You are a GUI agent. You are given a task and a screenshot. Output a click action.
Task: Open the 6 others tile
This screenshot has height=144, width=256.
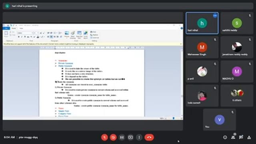click(x=237, y=96)
